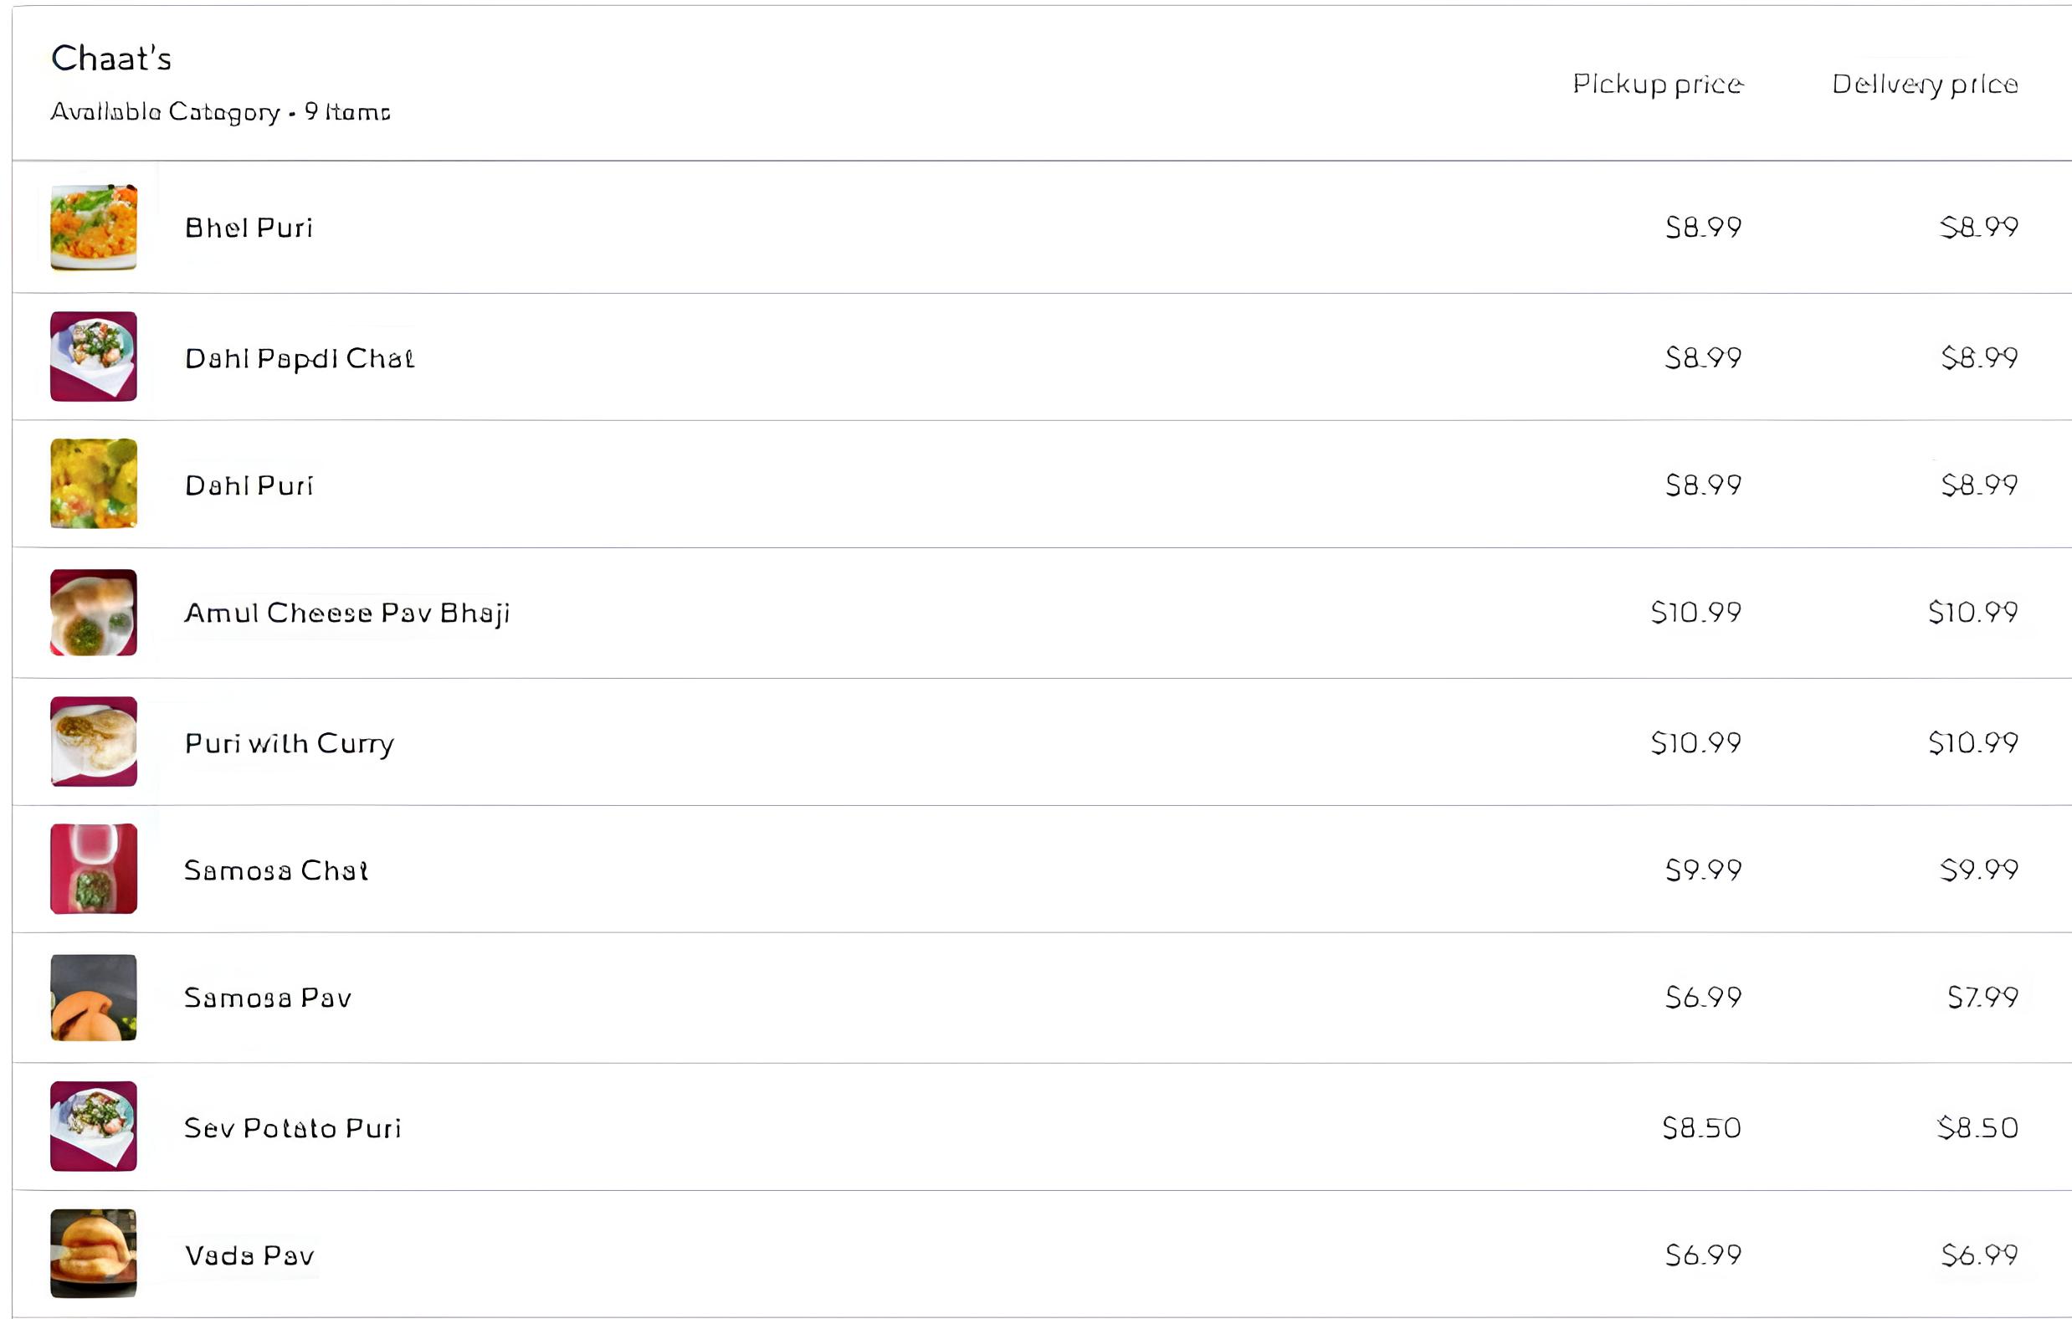This screenshot has height=1319, width=2072.
Task: Edit Samosa Pav pickup price $6.99
Action: click(1704, 998)
